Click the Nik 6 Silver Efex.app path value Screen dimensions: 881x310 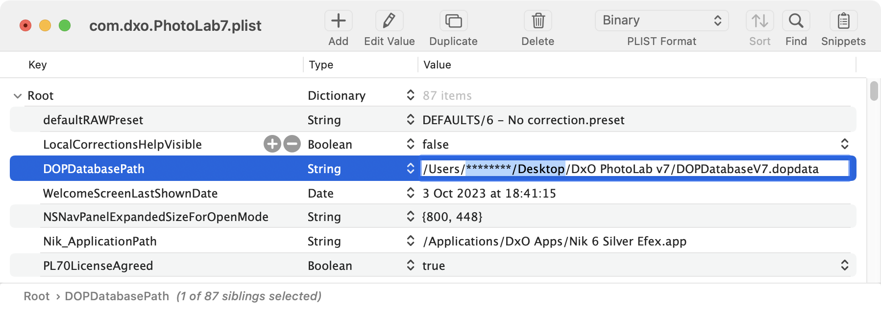click(554, 241)
